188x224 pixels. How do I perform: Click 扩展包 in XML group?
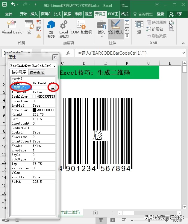pyautogui.click(x=155, y=29)
